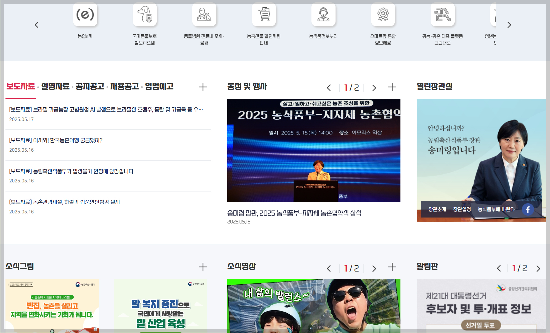Open the 농축산물 할인지원 안내 cart icon

click(264, 15)
